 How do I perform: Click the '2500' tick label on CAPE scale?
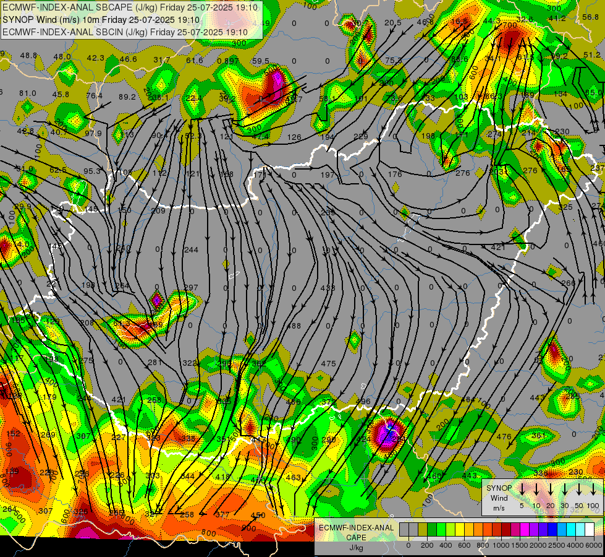[556, 545]
